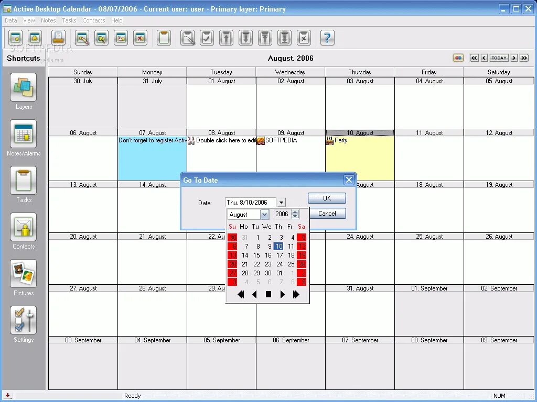Click the move task up icon
Screen dimensions: 537x402
point(226,38)
